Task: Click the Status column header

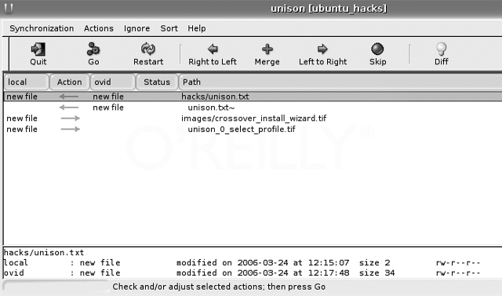Action: coord(157,82)
